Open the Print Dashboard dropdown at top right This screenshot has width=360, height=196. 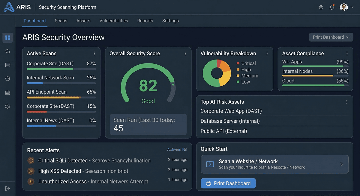click(x=331, y=37)
